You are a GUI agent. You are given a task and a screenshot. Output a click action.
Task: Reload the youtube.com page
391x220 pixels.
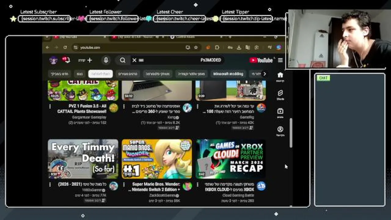pyautogui.click(x=65, y=47)
